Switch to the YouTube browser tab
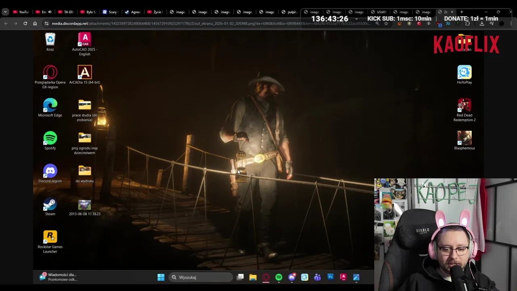The image size is (517, 291). click(x=20, y=12)
